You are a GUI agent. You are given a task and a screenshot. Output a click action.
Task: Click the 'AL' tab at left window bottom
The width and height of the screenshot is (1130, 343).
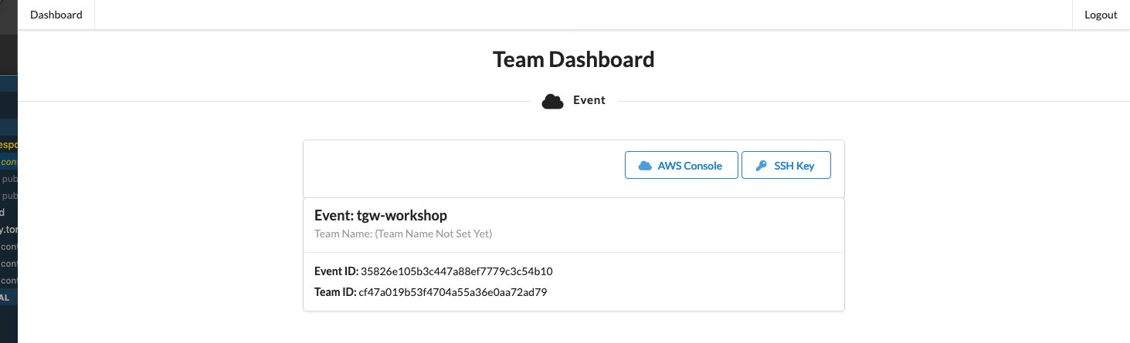[x=6, y=297]
